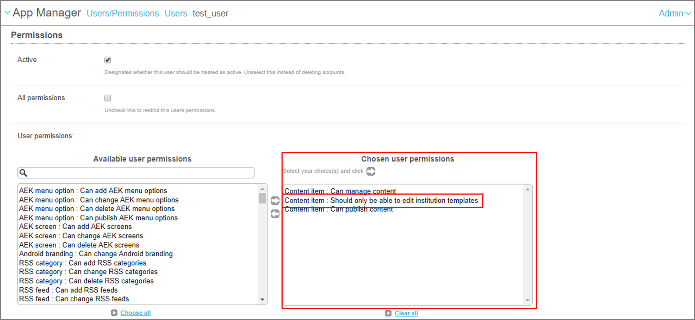Open the Users breadcrumb link
This screenshot has height=320, width=695.
click(176, 13)
